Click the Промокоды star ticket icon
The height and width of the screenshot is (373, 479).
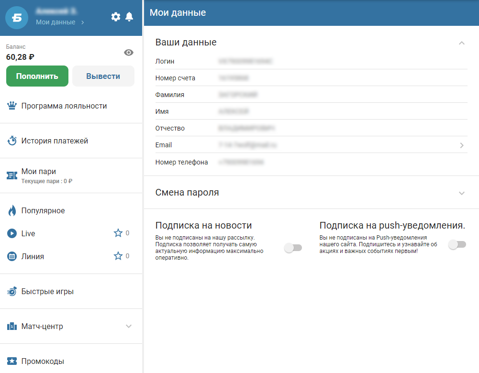click(x=12, y=361)
